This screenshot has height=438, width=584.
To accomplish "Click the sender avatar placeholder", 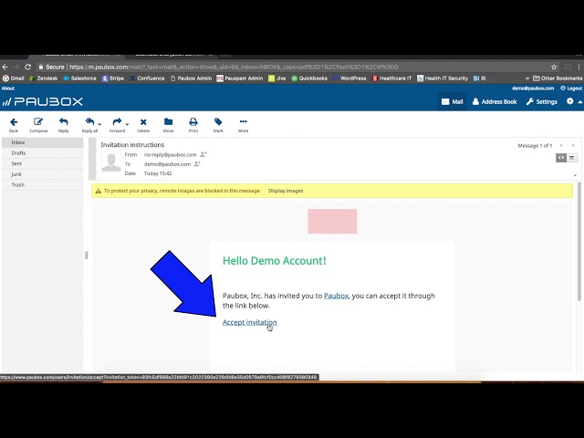I will tap(111, 162).
